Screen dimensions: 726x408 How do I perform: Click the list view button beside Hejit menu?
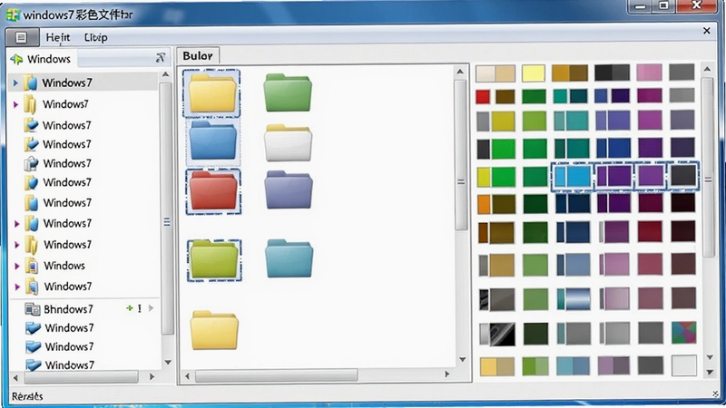tap(21, 37)
